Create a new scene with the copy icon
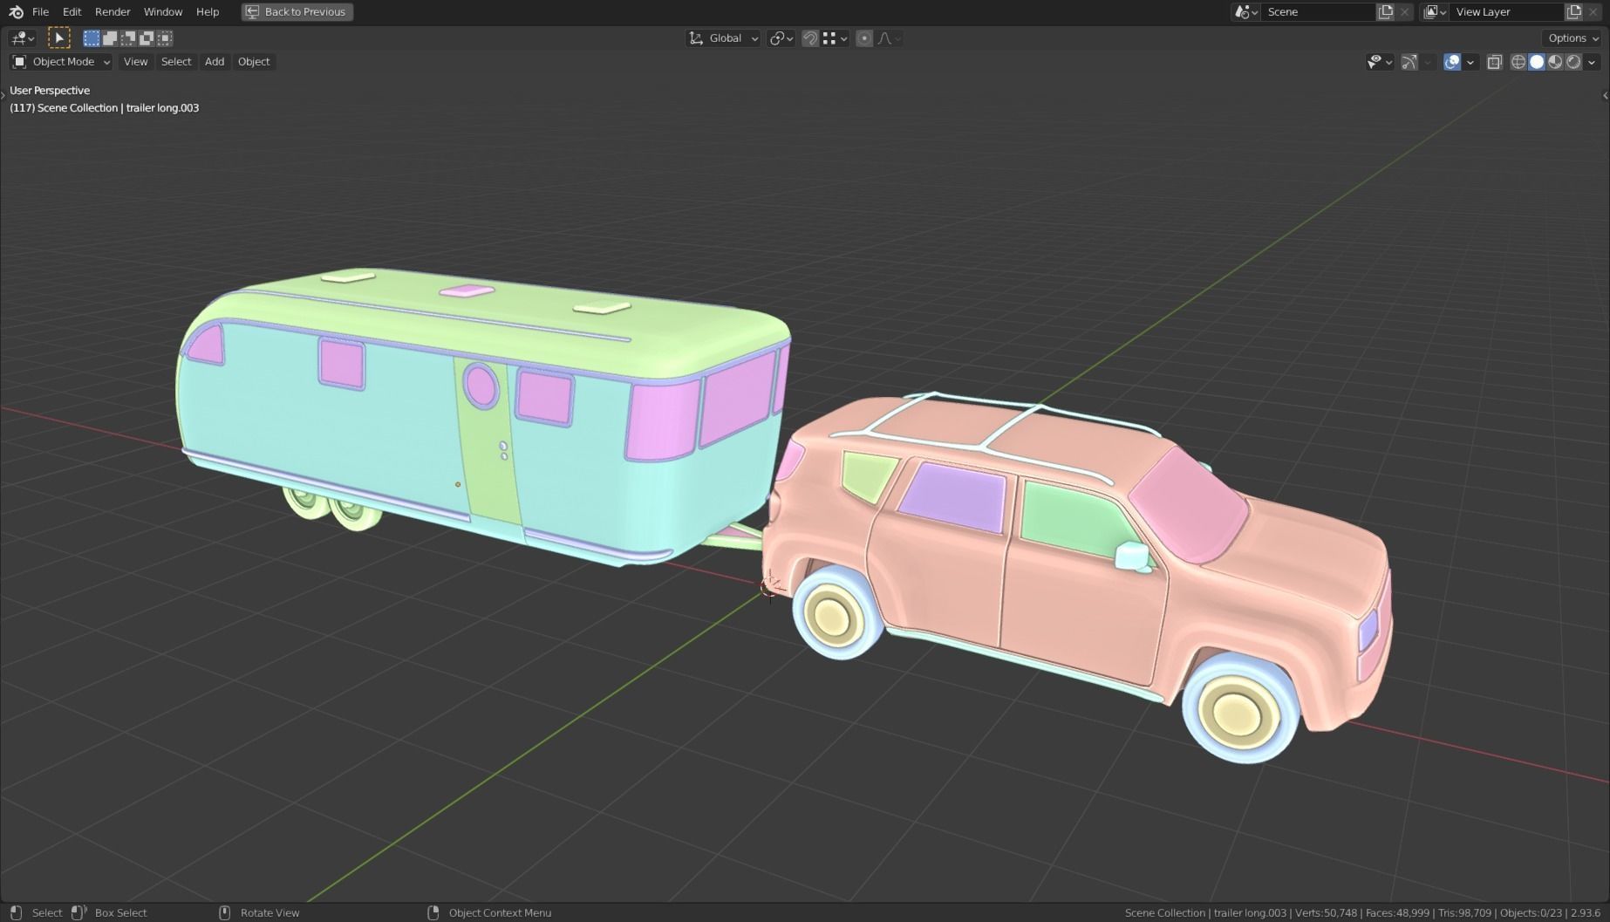1610x922 pixels. coord(1386,11)
